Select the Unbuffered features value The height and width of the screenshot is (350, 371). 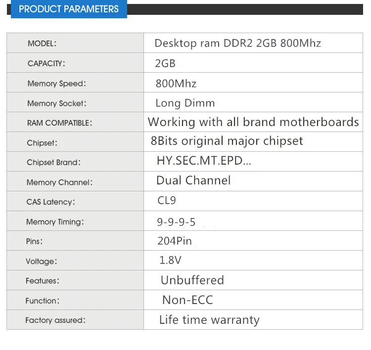tap(192, 280)
